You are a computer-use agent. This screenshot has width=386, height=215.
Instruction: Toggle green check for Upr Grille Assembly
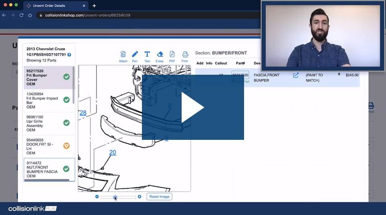pos(66,123)
